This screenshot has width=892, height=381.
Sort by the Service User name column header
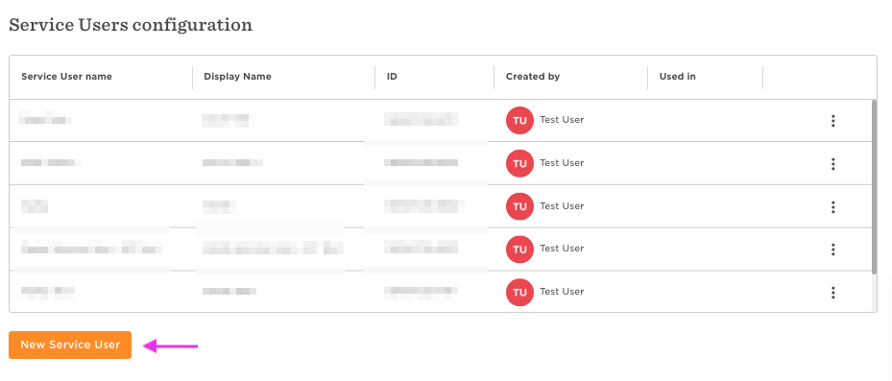point(66,76)
